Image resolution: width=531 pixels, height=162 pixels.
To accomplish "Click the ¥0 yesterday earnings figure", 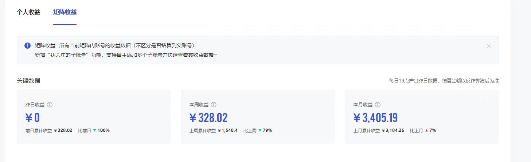I will [32, 118].
